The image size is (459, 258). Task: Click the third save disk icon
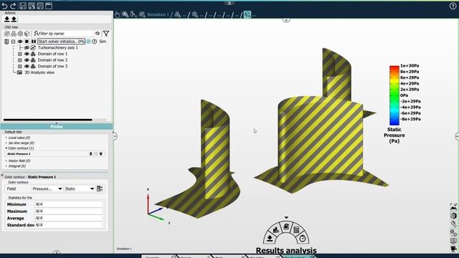tap(40, 6)
